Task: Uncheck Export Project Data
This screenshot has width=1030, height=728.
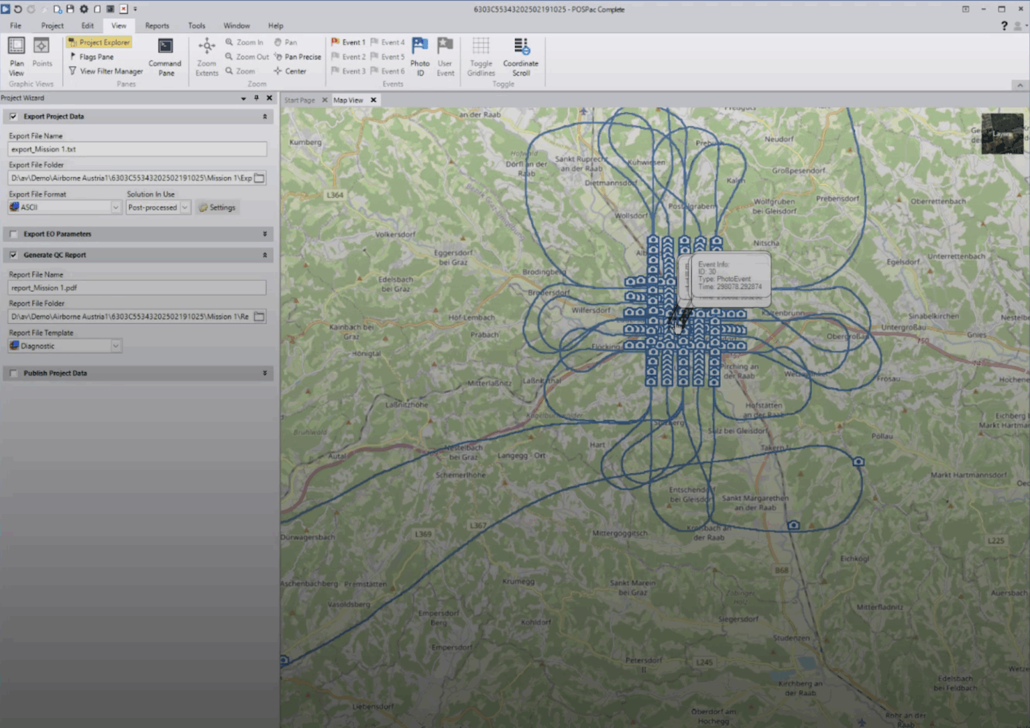Action: [x=13, y=116]
